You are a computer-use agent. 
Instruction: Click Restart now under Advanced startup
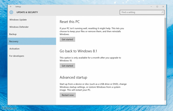tap(68, 95)
